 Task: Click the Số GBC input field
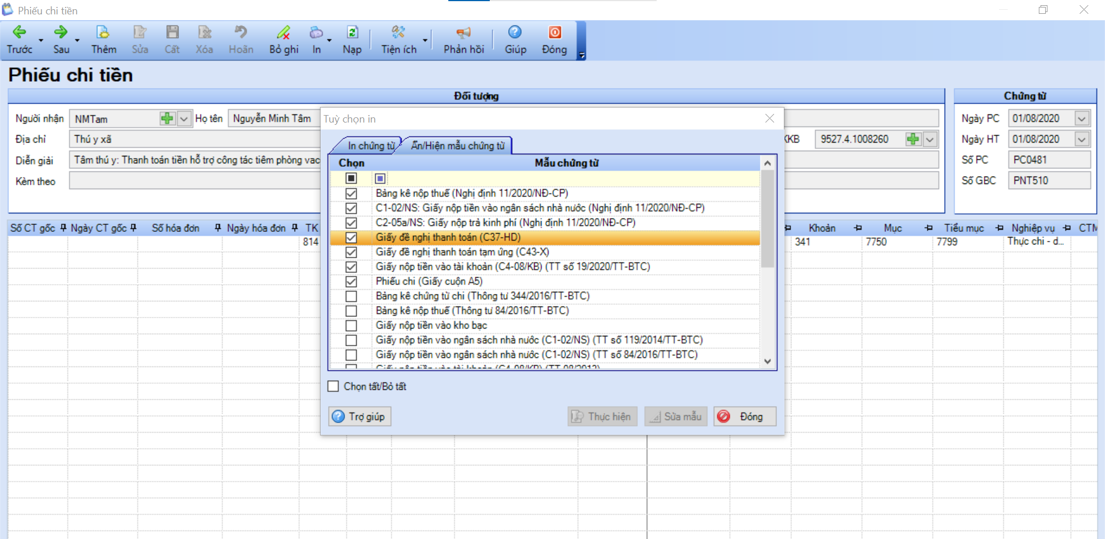pyautogui.click(x=1049, y=181)
